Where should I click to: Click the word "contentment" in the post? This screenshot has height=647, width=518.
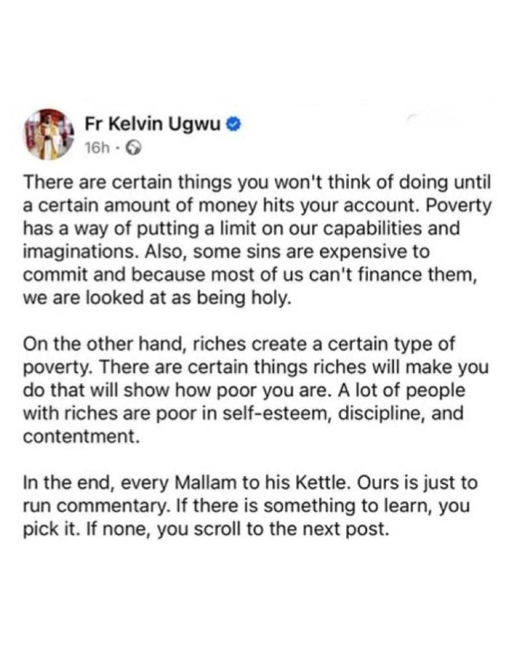point(81,437)
